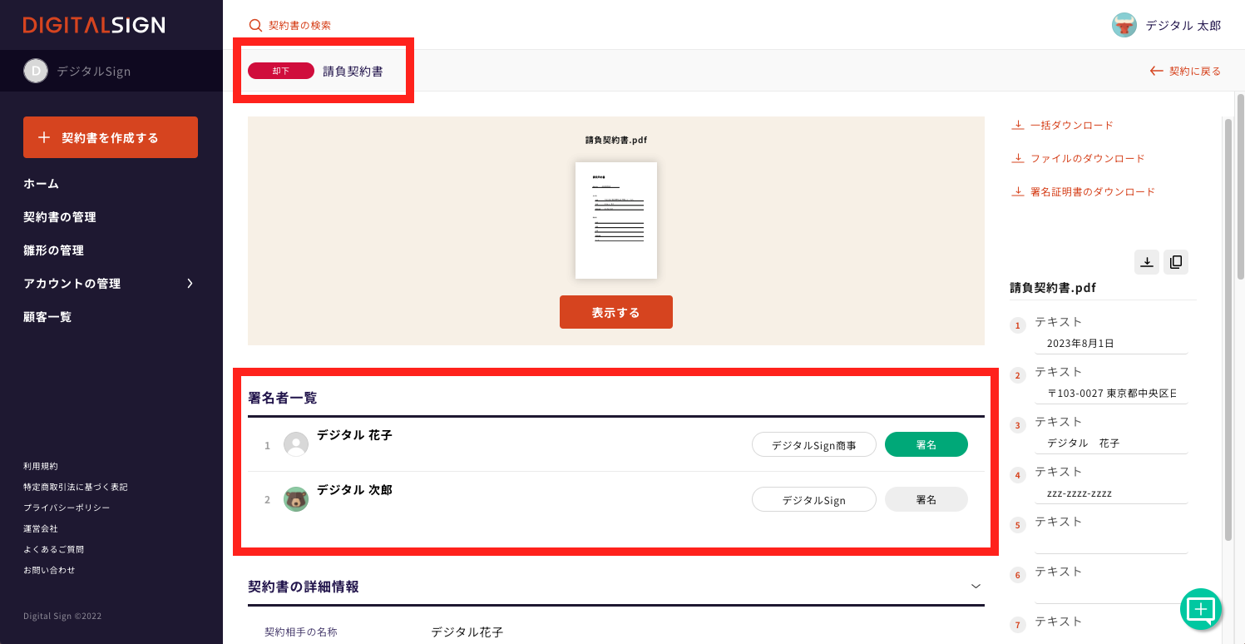Viewport: 1245px width, 644px height.
Task: Click the copy icon above 請負契約書.pdf
Action: coord(1175,262)
